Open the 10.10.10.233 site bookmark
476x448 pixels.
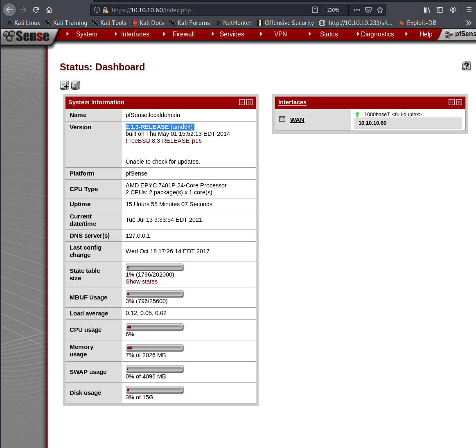(x=356, y=23)
